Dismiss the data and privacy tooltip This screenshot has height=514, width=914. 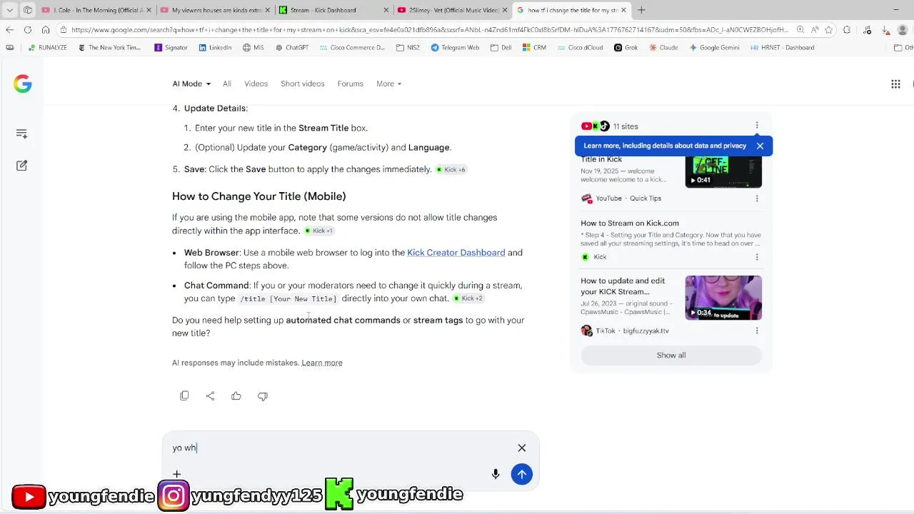[x=760, y=146]
